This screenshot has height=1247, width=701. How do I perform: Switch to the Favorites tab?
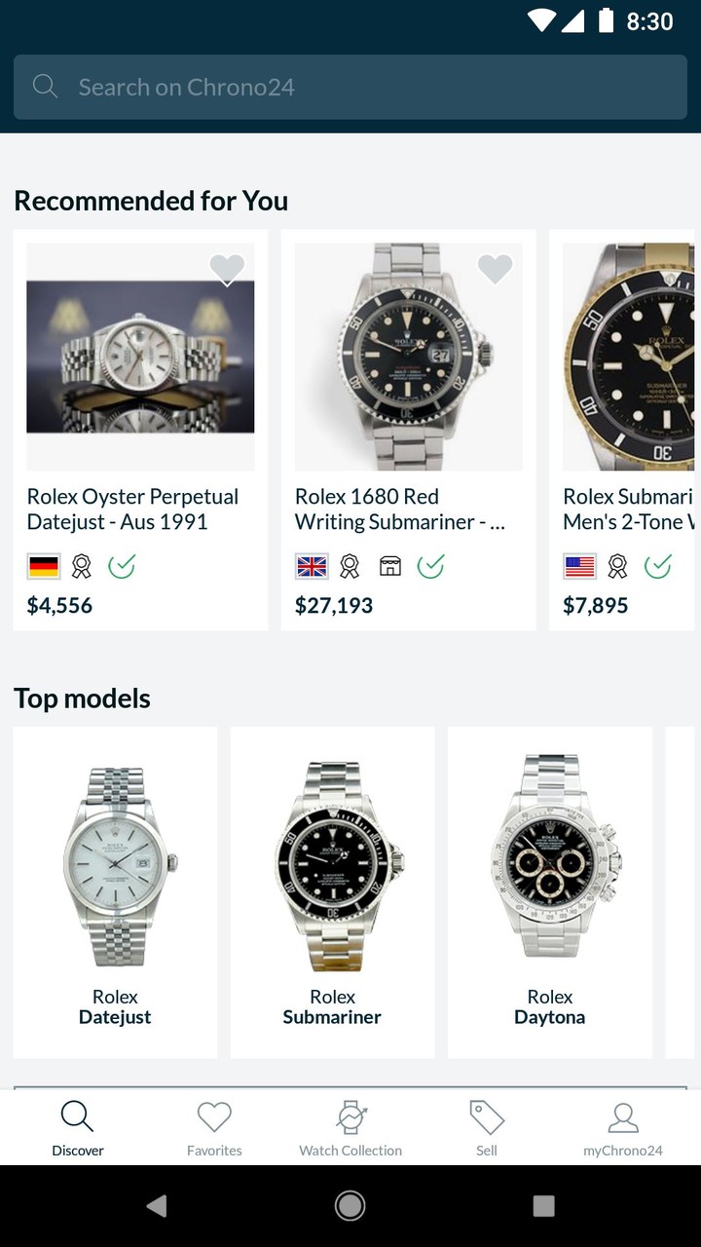click(x=214, y=1128)
